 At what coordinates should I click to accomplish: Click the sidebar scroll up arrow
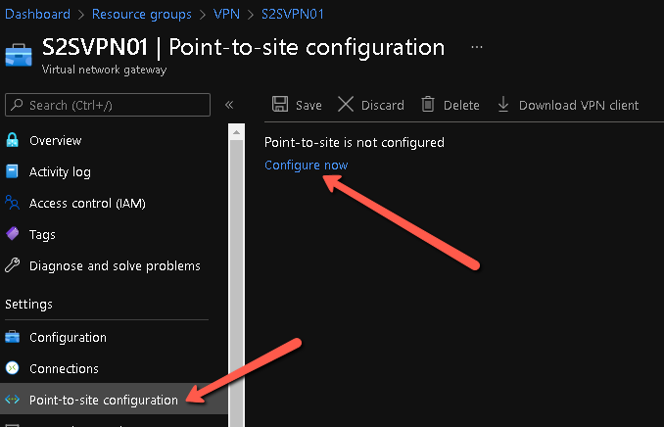coord(236,132)
